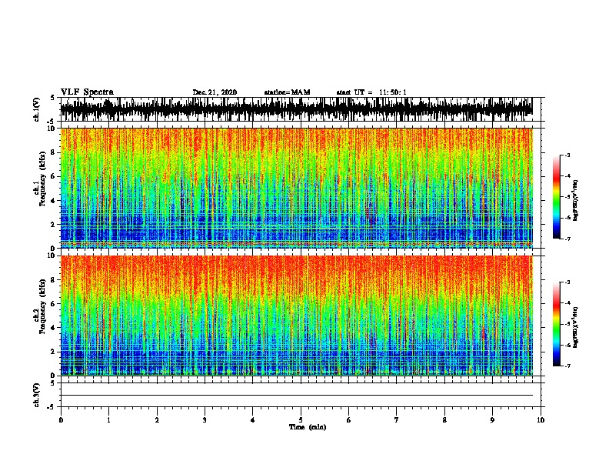Click the "-7" label on ch.1 colorbar
The height and width of the screenshot is (471, 609).
pos(567,239)
